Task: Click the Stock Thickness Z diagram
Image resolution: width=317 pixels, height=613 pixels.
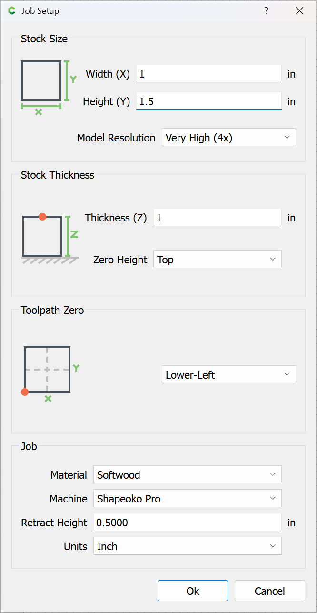Action: [50, 236]
